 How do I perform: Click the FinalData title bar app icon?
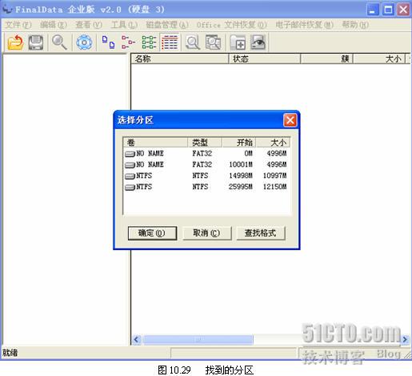coord(7,10)
